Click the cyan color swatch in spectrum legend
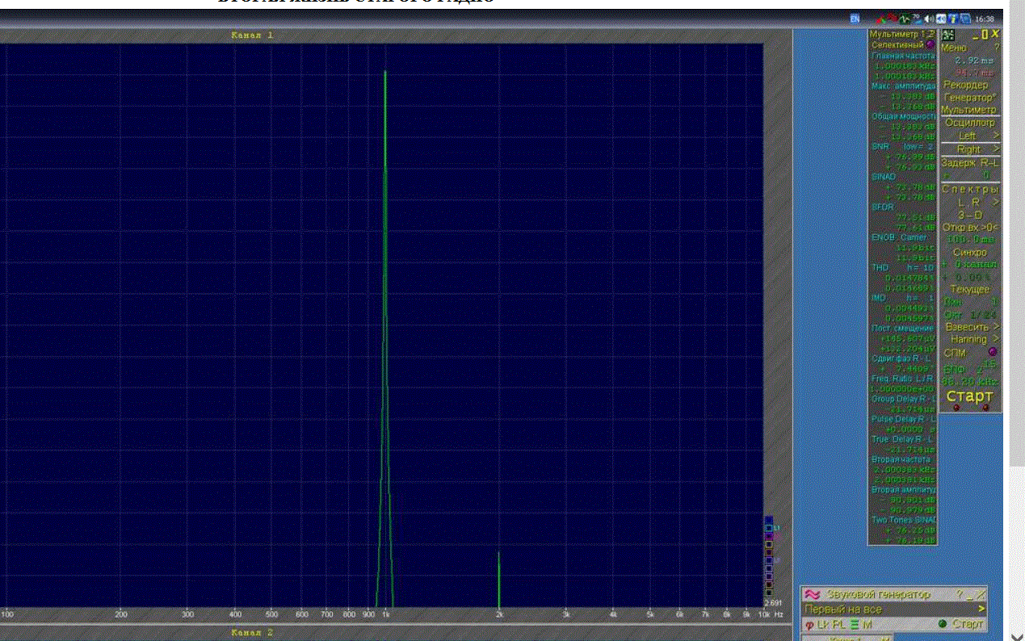The width and height of the screenshot is (1025, 641). tap(768, 528)
